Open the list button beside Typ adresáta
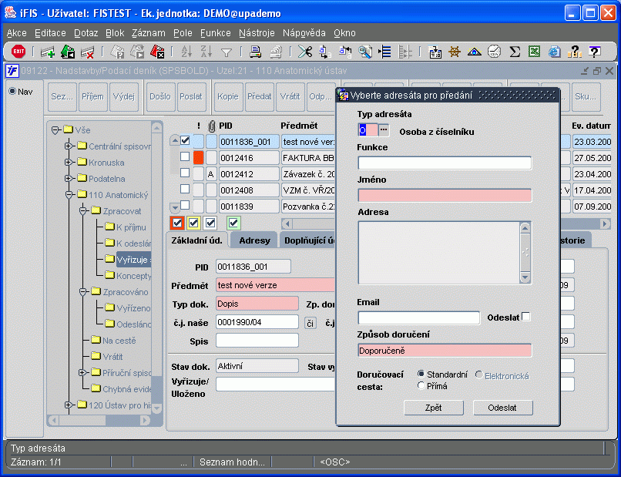621x477 pixels. coord(384,130)
